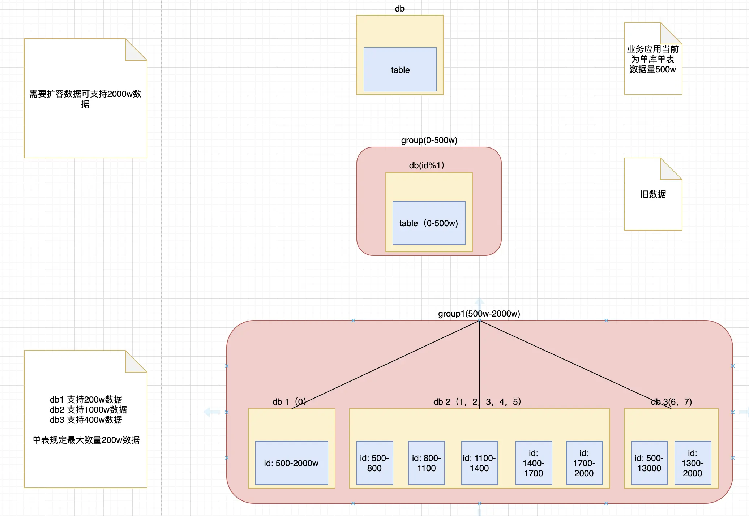Click the 'db(id%1)' container label

tap(426, 165)
